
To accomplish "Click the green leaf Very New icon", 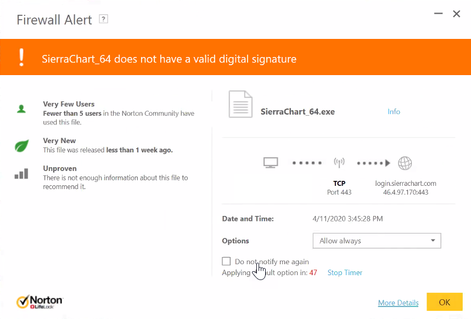I will pyautogui.click(x=21, y=146).
